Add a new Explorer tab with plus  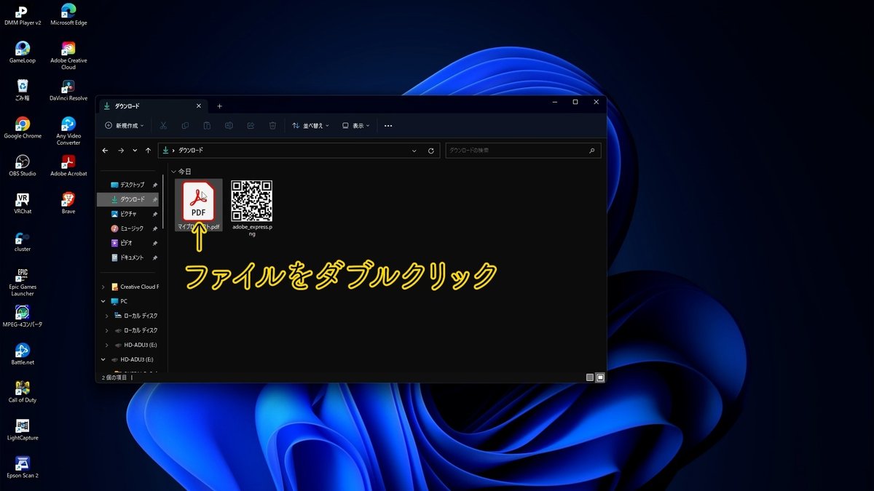coord(219,106)
